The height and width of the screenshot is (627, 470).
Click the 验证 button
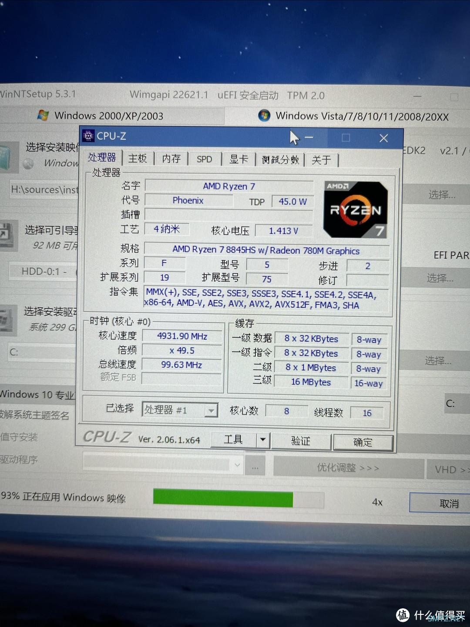[x=301, y=441]
